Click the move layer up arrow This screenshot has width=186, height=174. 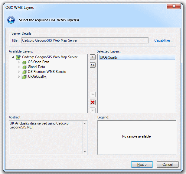pyautogui.click(x=93, y=94)
